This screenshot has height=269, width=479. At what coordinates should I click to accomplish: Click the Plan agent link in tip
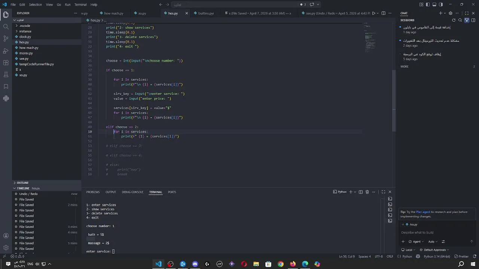pos(423,212)
